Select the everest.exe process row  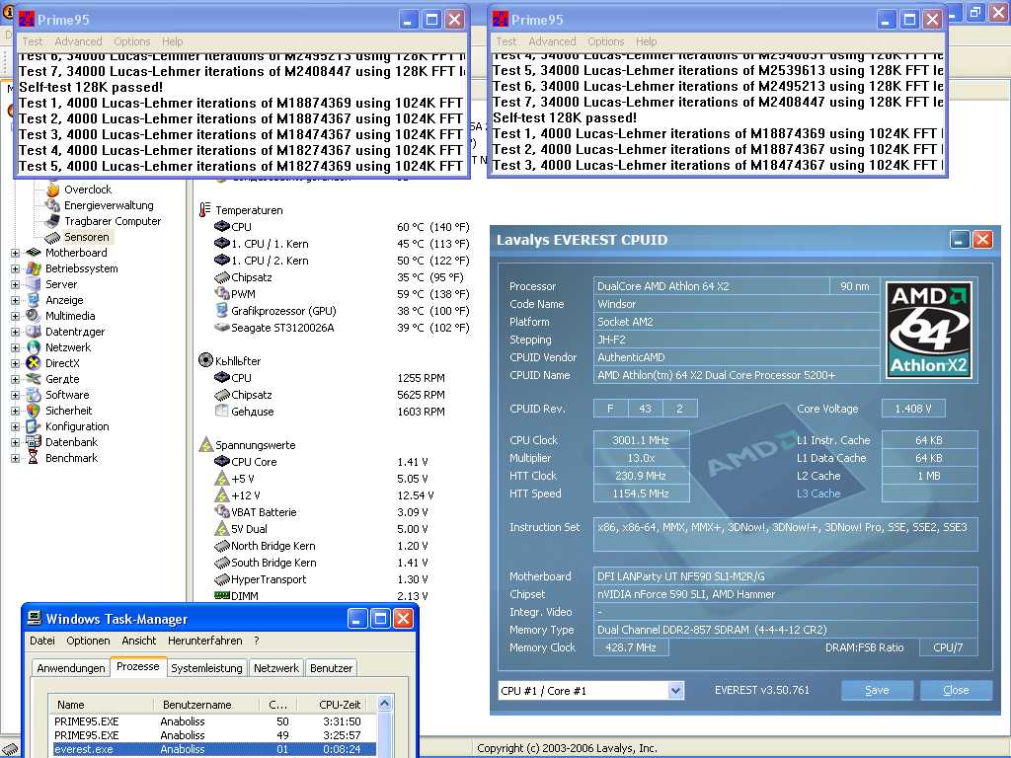(x=214, y=749)
